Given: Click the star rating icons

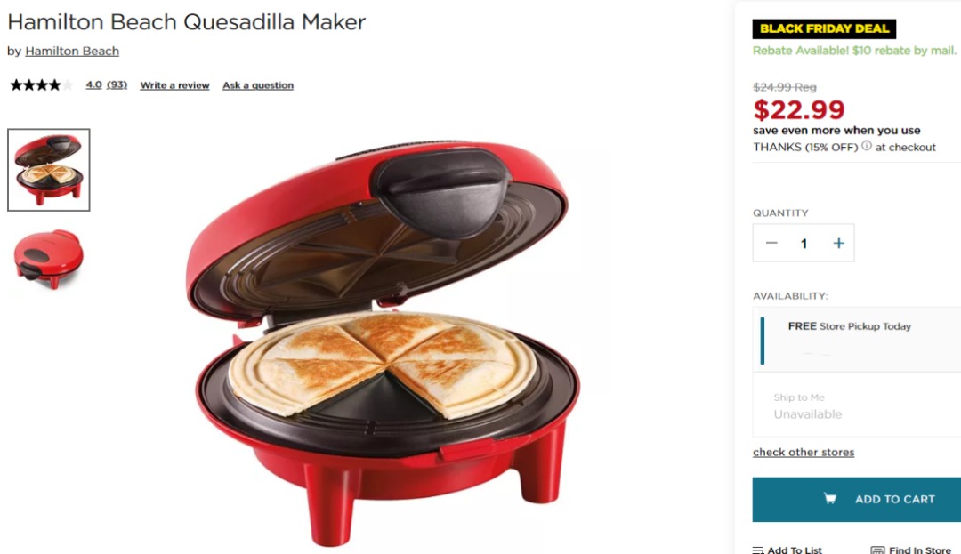Looking at the screenshot, I should tap(41, 85).
